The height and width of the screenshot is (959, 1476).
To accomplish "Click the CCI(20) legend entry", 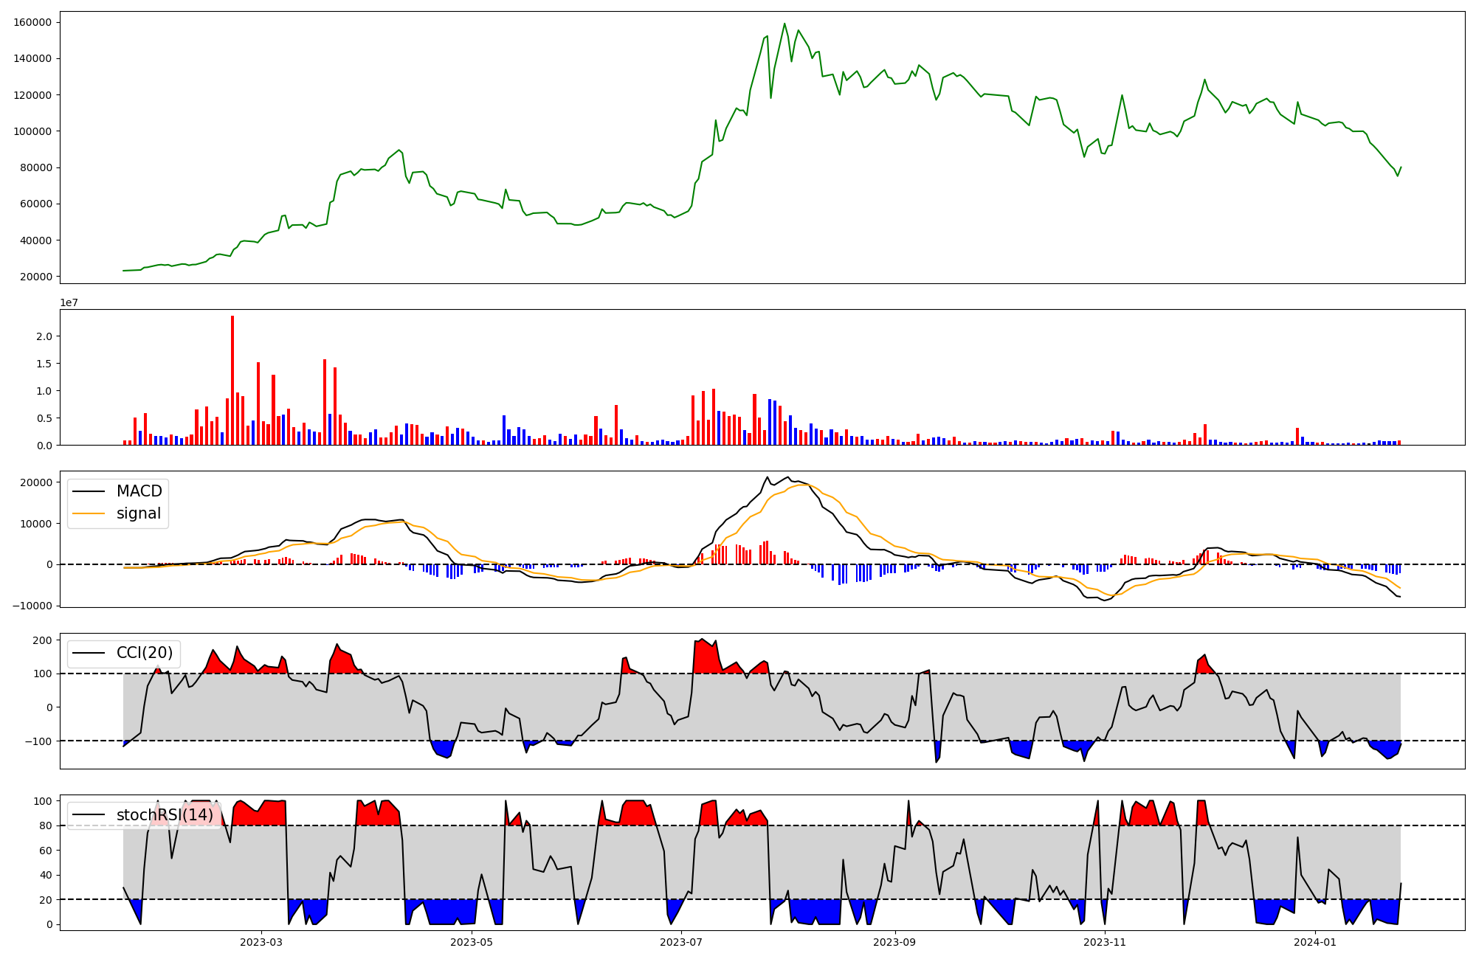I will point(144,653).
